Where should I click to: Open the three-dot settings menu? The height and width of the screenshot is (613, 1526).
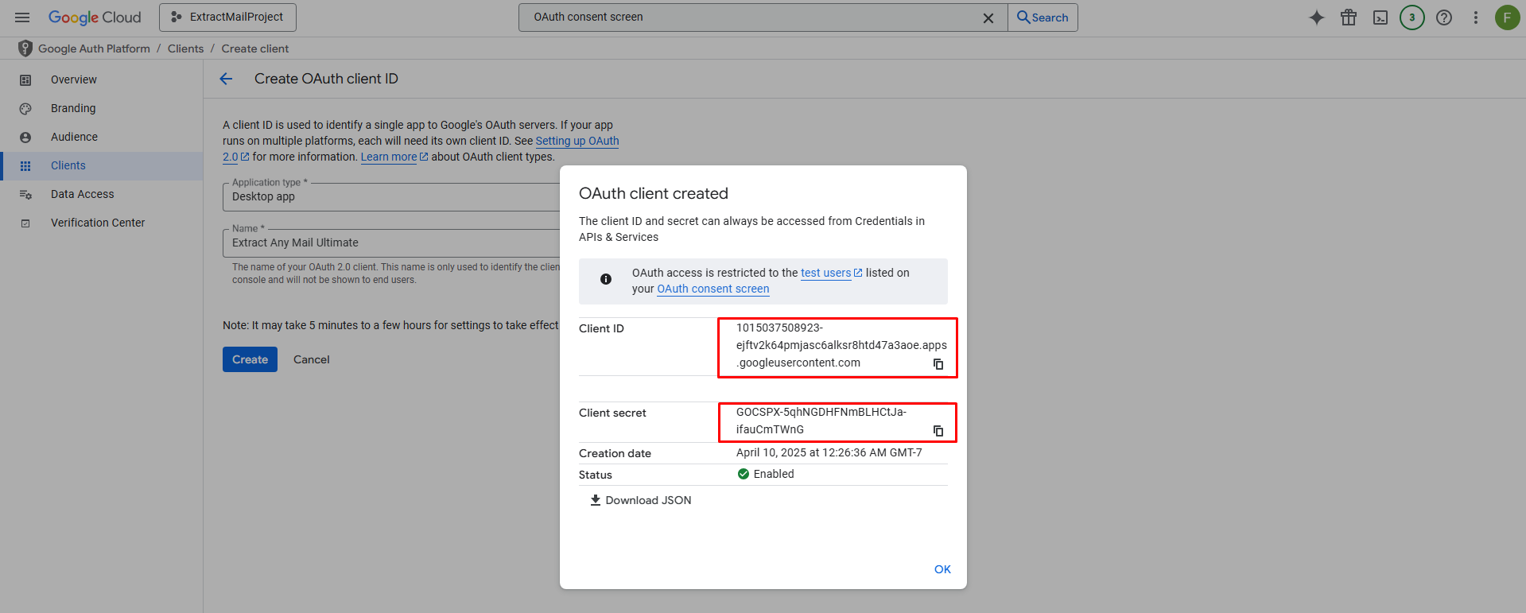coord(1476,17)
